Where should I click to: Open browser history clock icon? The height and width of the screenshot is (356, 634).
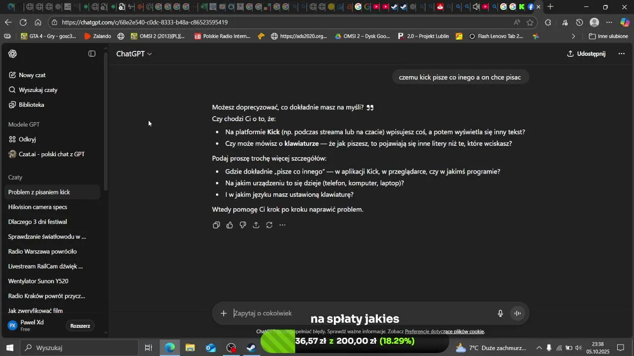tap(580, 22)
